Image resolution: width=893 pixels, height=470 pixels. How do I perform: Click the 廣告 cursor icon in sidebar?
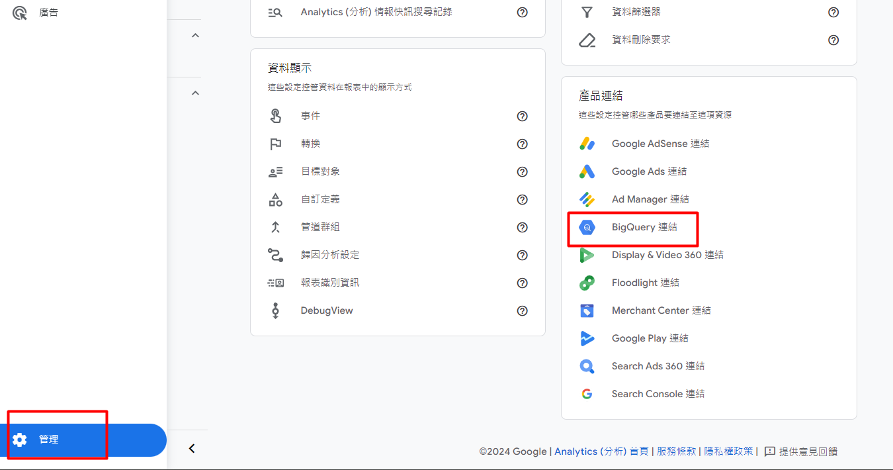point(20,12)
